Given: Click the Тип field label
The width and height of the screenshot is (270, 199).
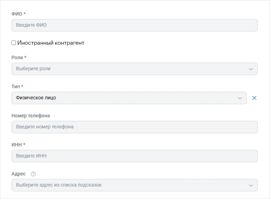Looking at the screenshot, I should click(x=16, y=87).
